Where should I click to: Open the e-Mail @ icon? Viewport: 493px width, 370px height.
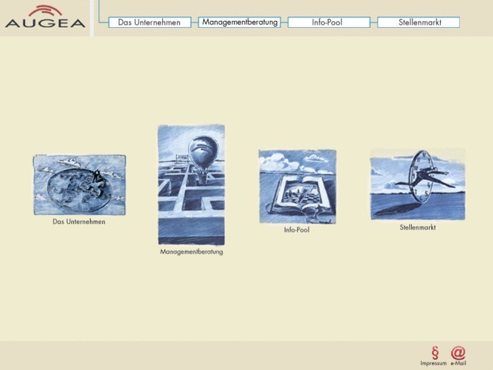pos(458,352)
